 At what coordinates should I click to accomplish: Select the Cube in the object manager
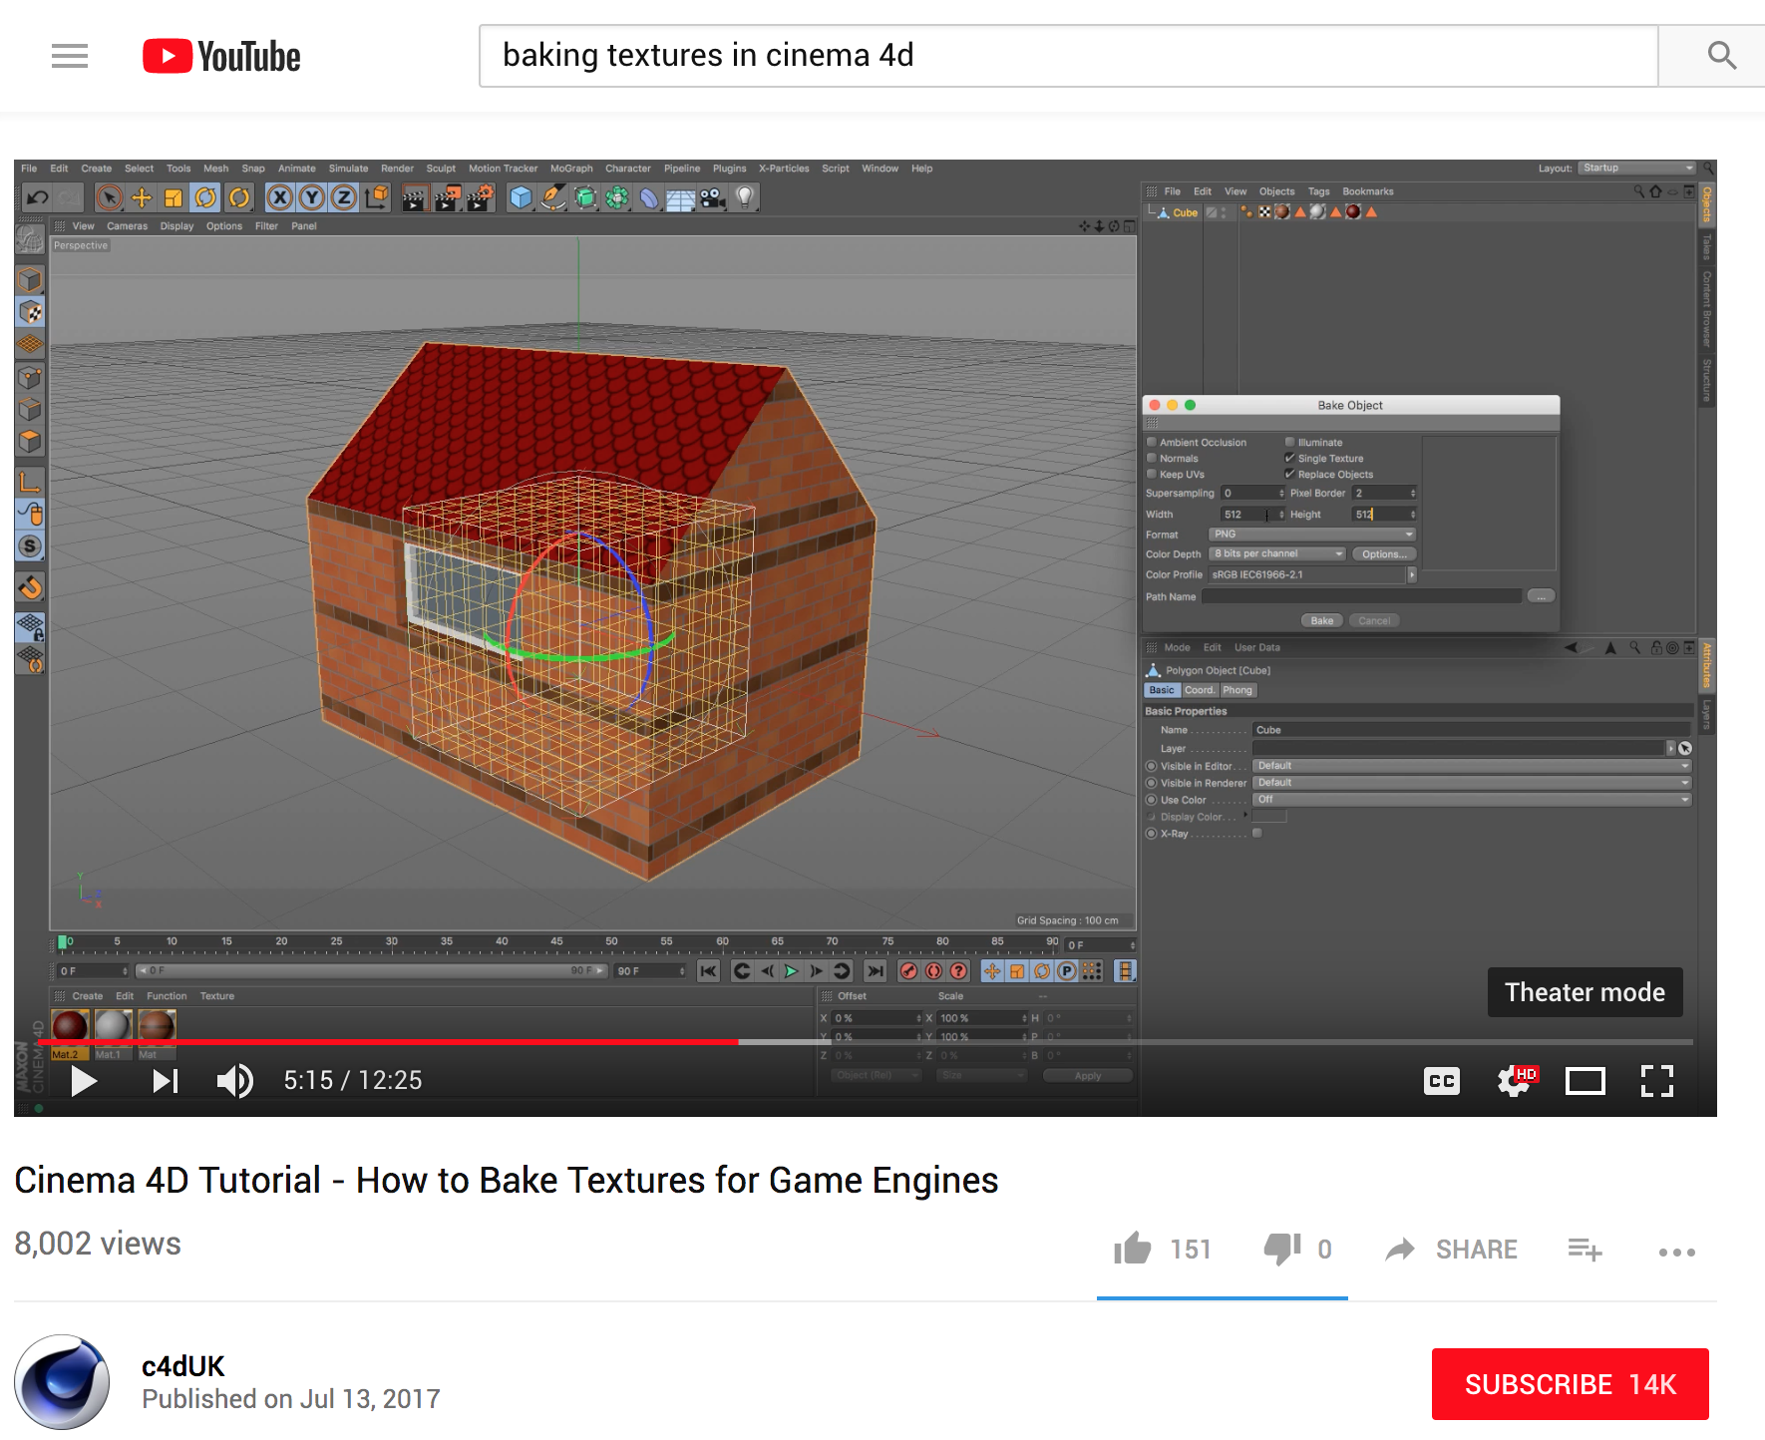[1185, 212]
